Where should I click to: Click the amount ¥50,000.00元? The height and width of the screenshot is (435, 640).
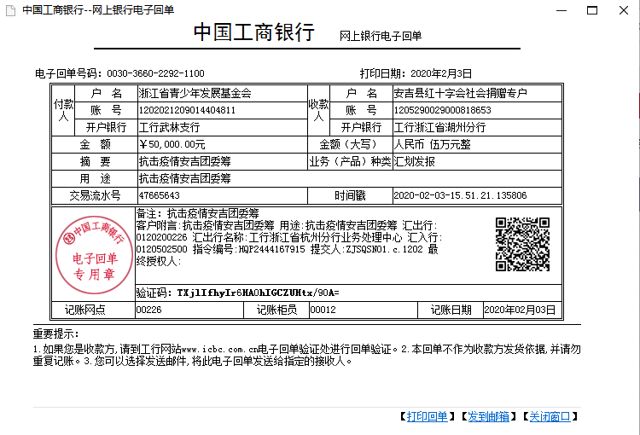[172, 144]
